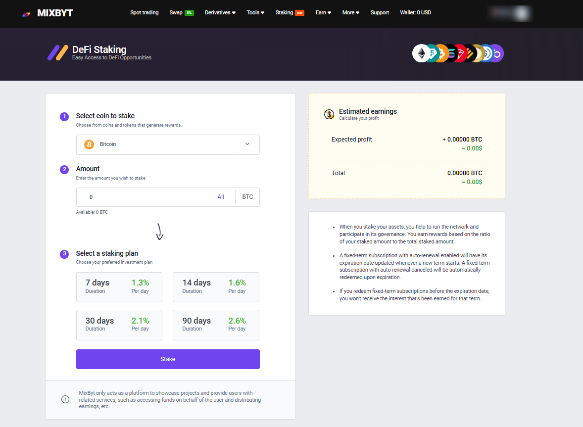Click the Ethereum coin icon
The height and width of the screenshot is (427, 583).
pos(421,53)
